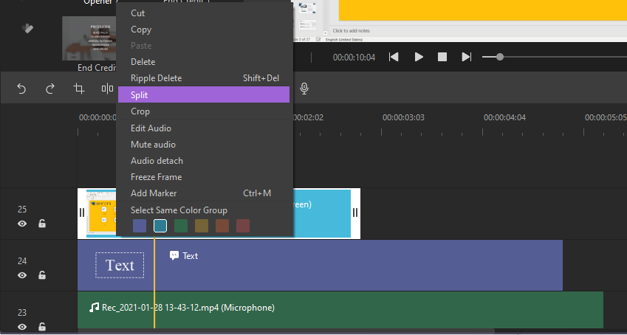Pick the purple-blue color group swatch
Viewport: 627px width, 335px height.
coord(140,226)
